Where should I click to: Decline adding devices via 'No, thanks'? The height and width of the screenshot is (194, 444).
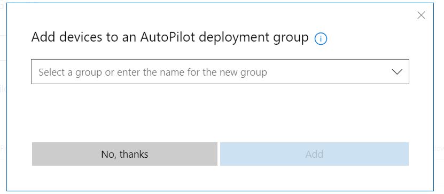tap(124, 154)
